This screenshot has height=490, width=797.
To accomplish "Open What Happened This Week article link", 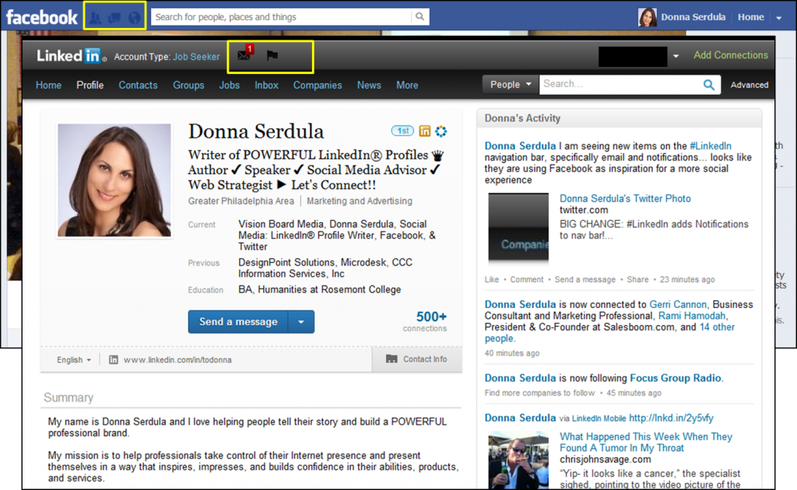I will (646, 443).
